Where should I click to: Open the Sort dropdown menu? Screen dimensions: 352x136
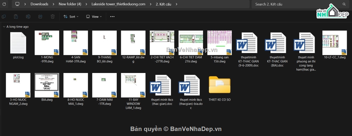click(71, 17)
